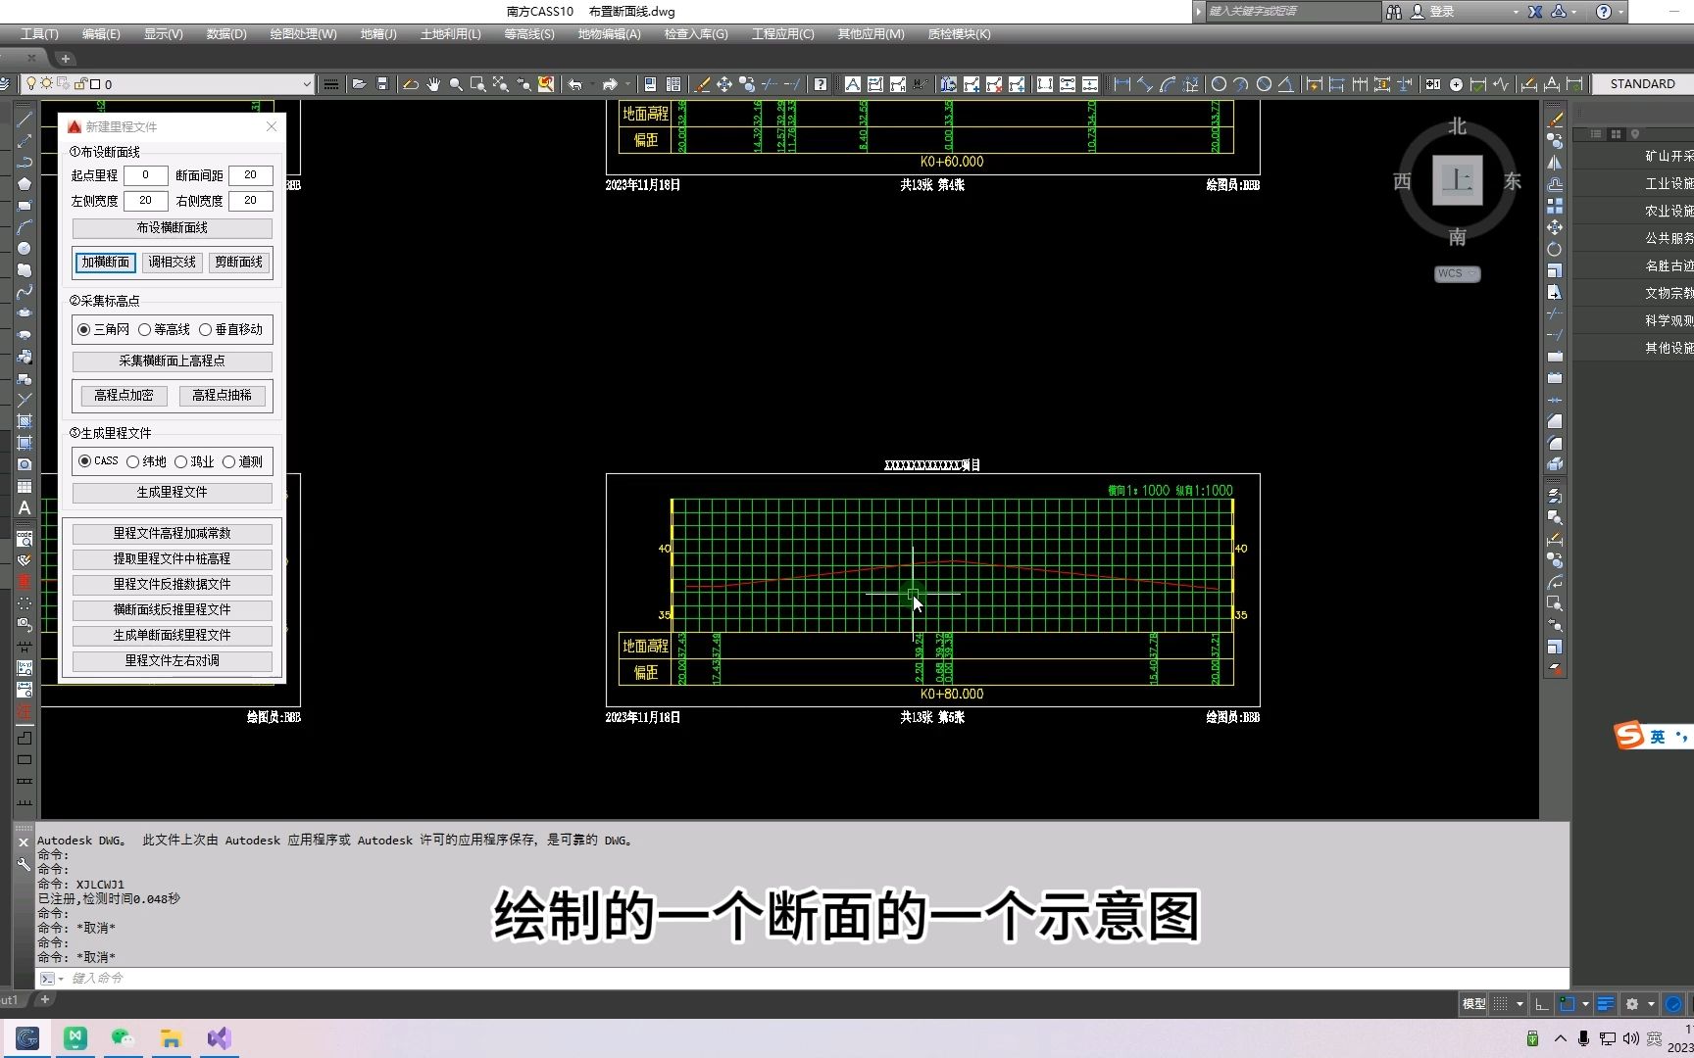Click the move cross-arrows toolbar icon
This screenshot has height=1058, width=1694.
[x=724, y=84]
